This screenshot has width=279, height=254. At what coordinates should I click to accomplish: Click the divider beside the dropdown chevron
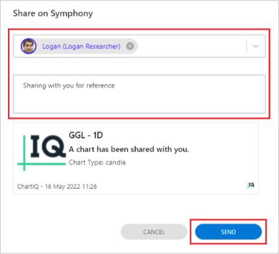247,46
